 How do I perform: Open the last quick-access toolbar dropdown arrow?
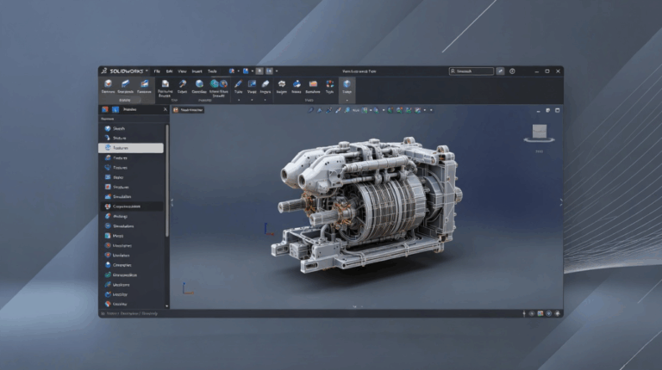pyautogui.click(x=277, y=71)
